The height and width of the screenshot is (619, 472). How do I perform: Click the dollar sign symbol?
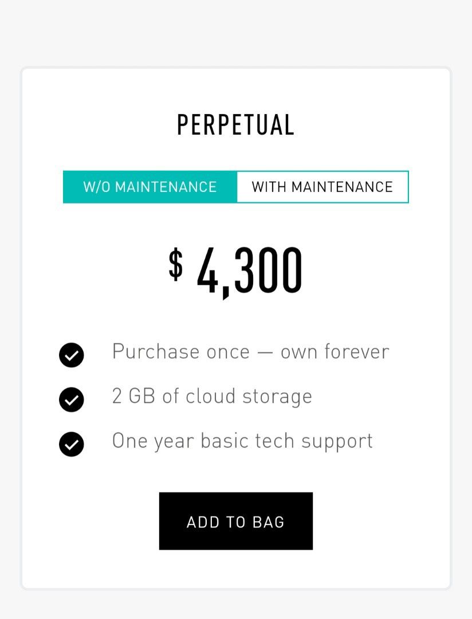tap(176, 264)
